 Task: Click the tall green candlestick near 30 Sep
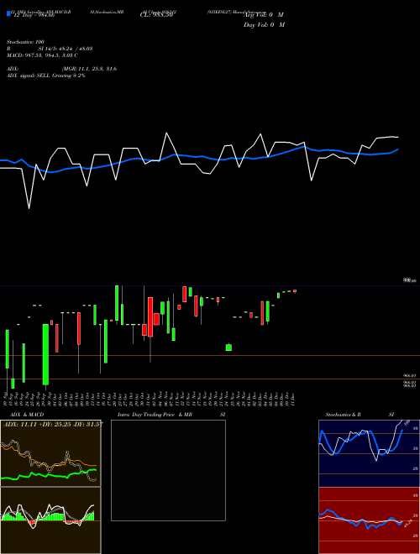coord(45,354)
